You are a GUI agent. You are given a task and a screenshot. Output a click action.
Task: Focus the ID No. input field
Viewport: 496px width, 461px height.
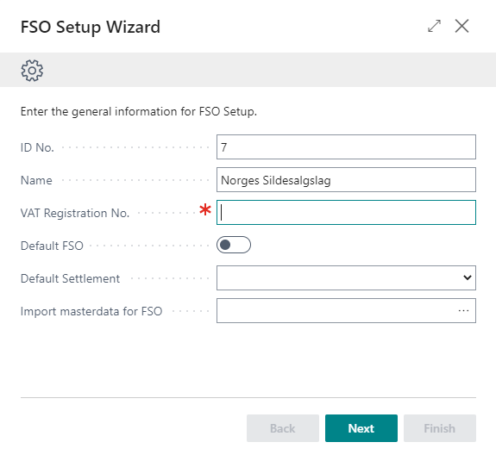point(346,147)
